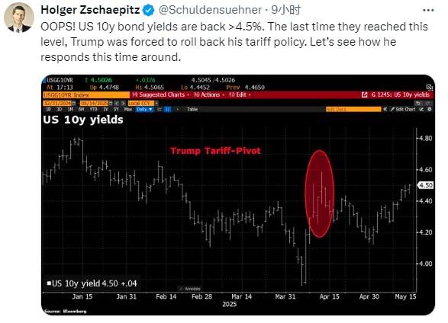This screenshot has width=448, height=323.
Task: Open the Daily periodicity dropdown
Action: click(144, 109)
